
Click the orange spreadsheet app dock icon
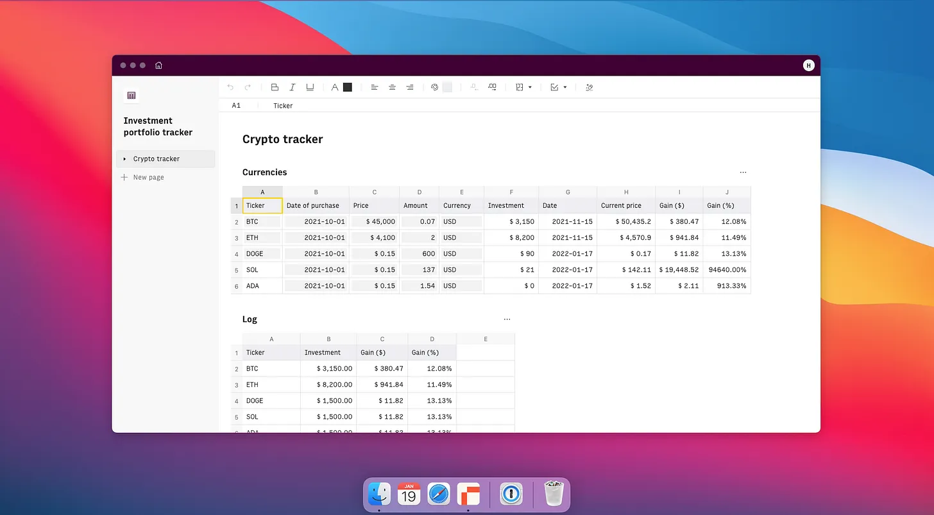[469, 495]
